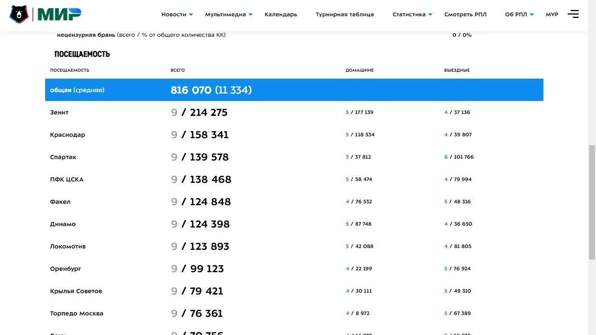Click Оренбург total 9 / 99 123
Image resolution: width=596 pixels, height=335 pixels.
click(197, 268)
